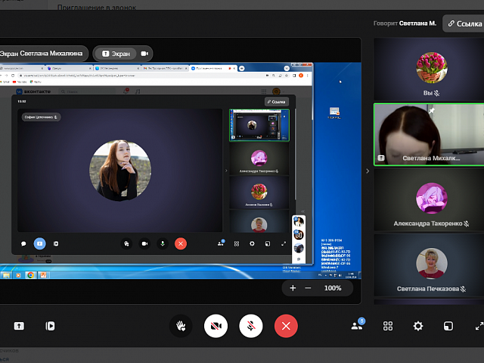
Task: Click Говорит Светлана М. speaker label
Action: pyautogui.click(x=405, y=23)
